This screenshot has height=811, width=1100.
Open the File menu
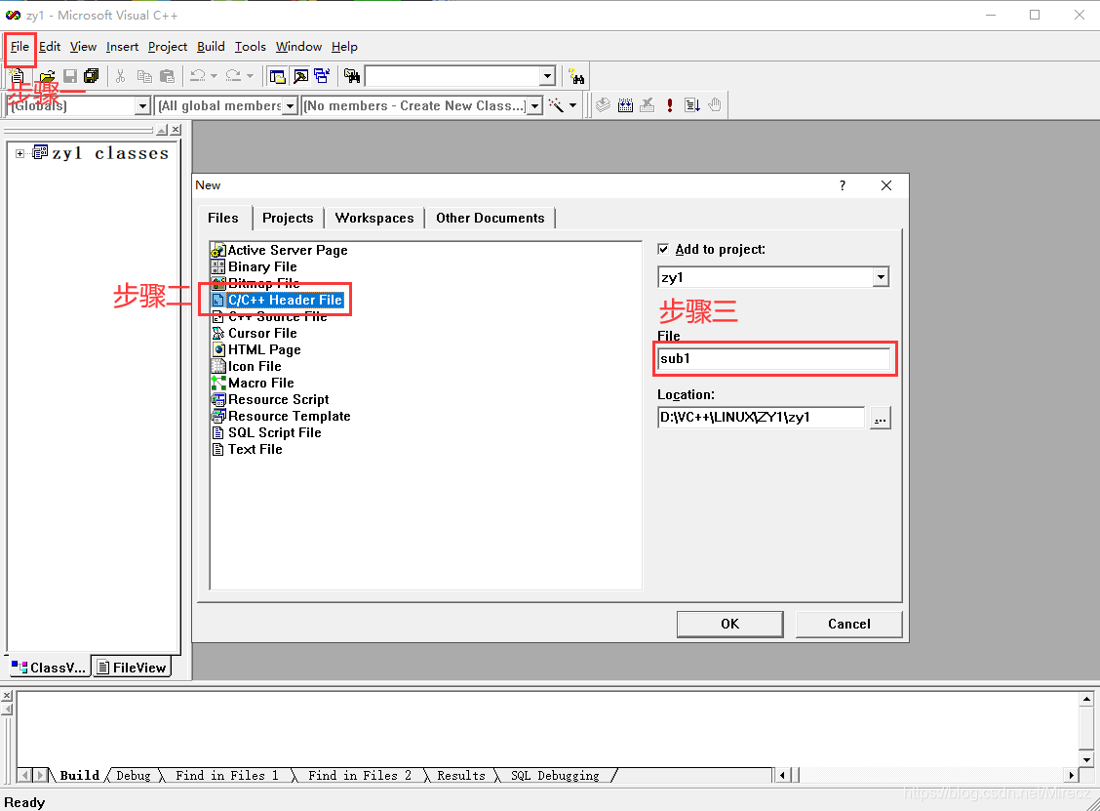(x=20, y=47)
